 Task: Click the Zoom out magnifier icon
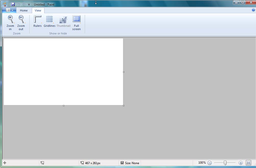[x=21, y=20]
